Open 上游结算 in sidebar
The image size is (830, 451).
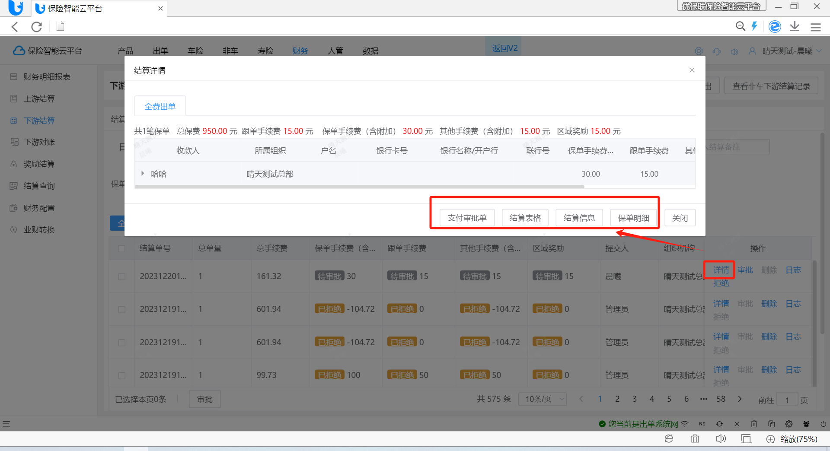coord(39,99)
